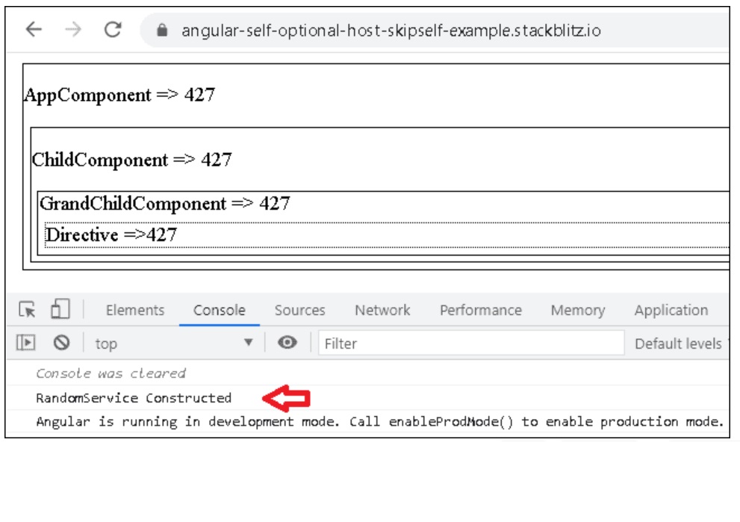Expand the Default levels dropdown
Screen dimensions: 740x522
[x=677, y=344]
